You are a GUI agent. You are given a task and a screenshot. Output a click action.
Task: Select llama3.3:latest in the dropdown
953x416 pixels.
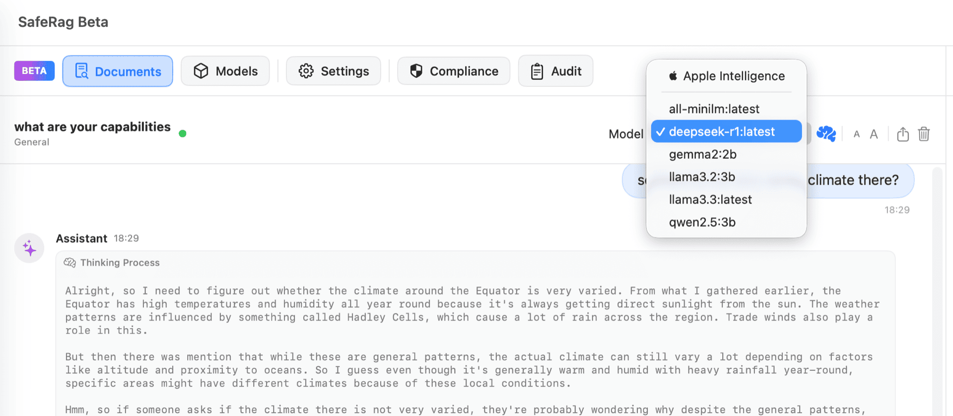(726, 200)
